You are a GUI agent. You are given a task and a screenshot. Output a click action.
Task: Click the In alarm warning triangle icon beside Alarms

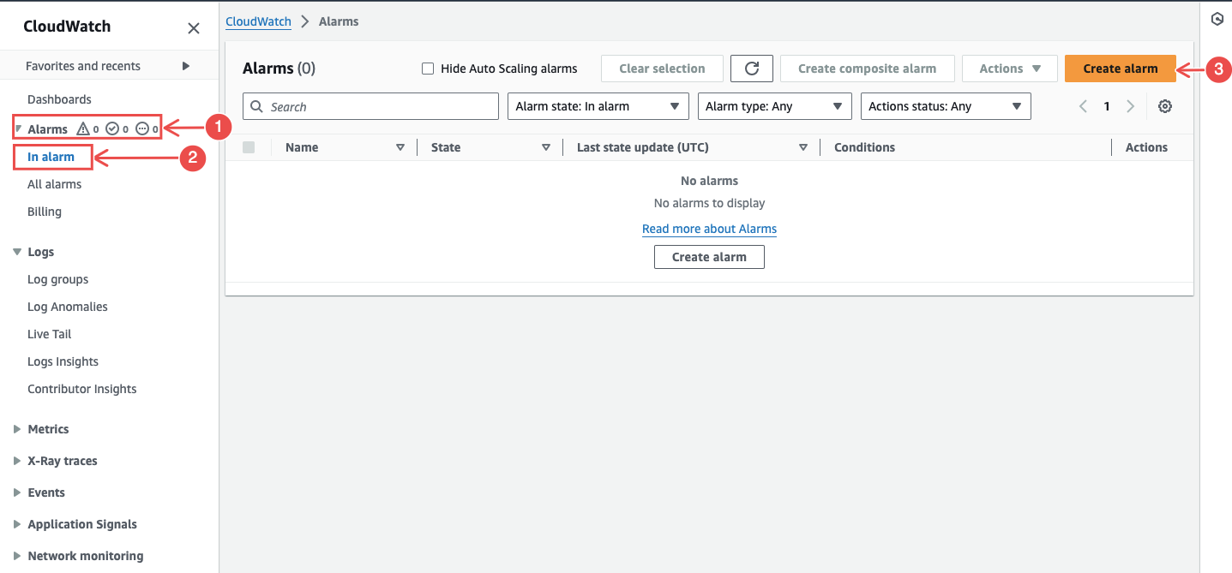point(84,128)
